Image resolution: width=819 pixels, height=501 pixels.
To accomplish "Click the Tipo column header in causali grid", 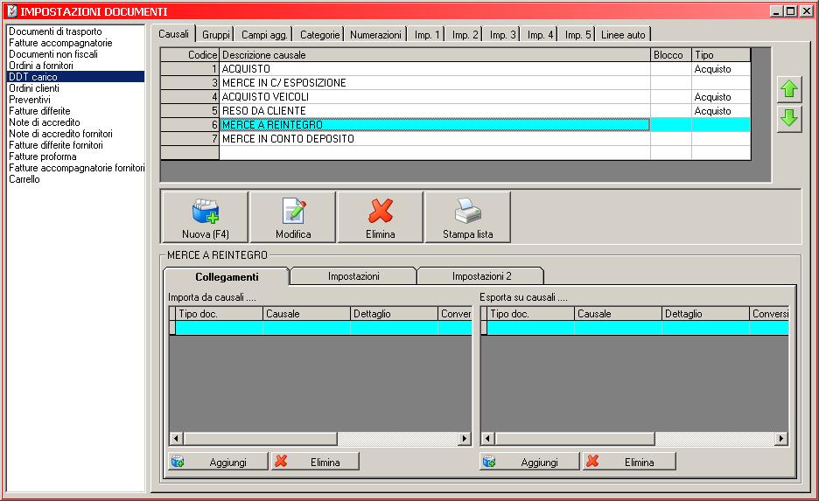I will tap(721, 55).
